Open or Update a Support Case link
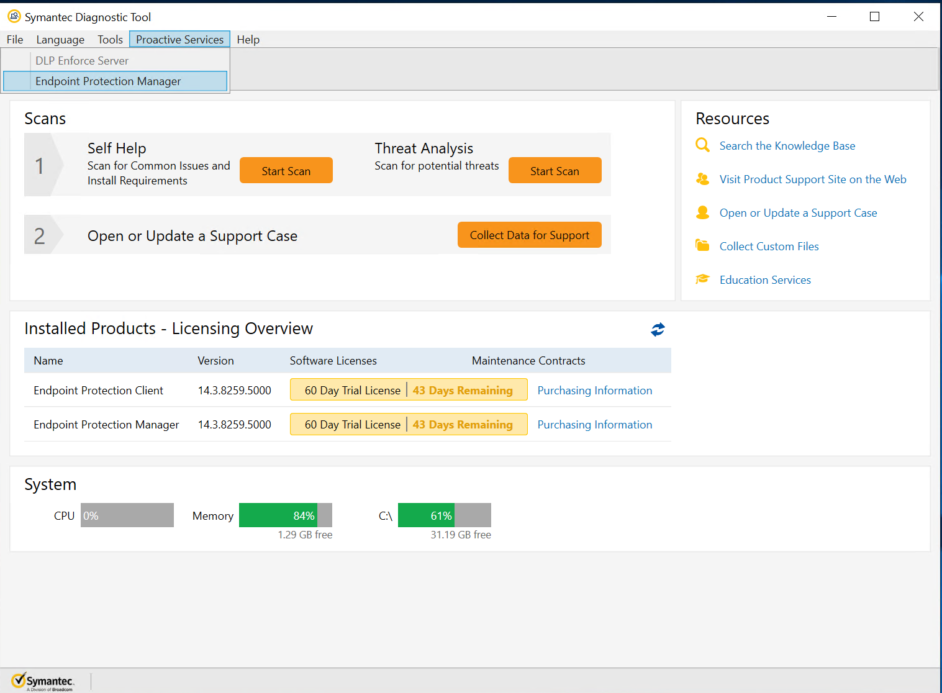 [x=799, y=213]
